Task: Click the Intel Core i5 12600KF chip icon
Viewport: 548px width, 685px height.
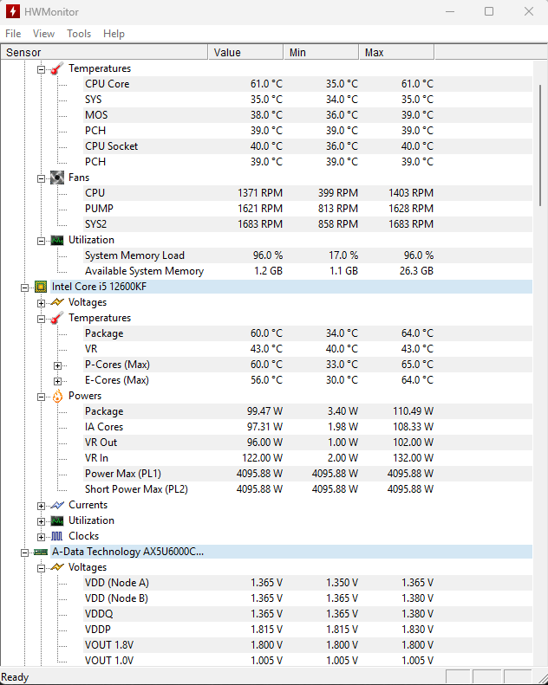Action: point(41,287)
